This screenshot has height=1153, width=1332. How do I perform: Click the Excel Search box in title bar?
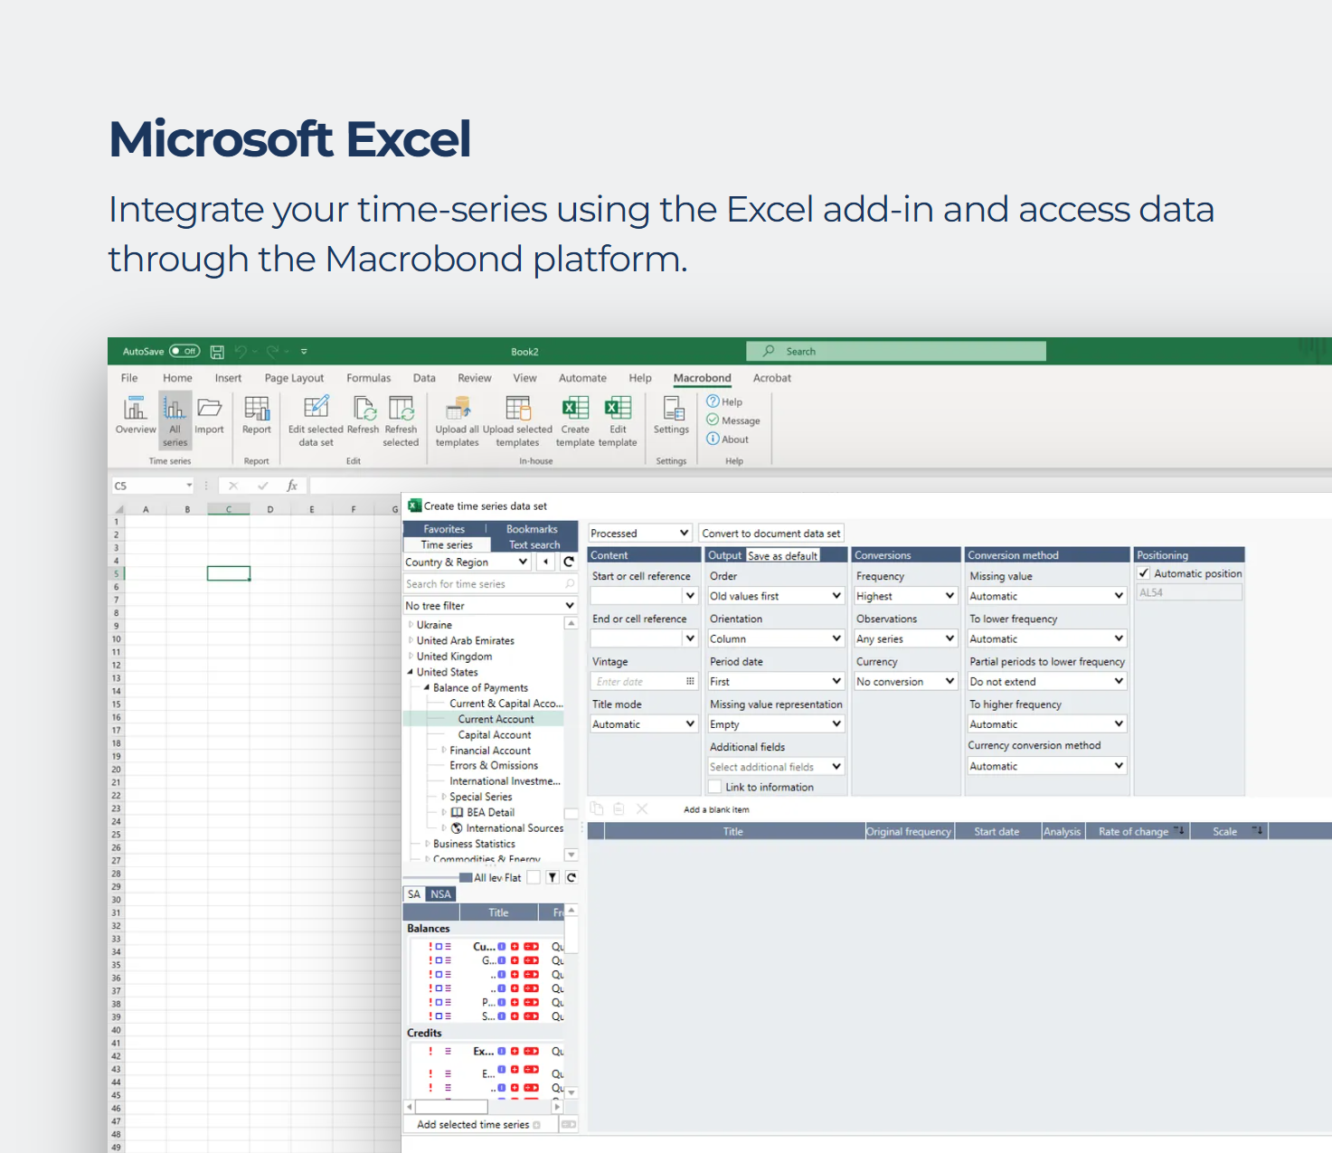tap(896, 352)
